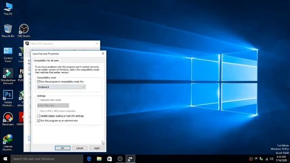290x163 pixels.
Task: Click OK in Launcher.exe Properties
Action: point(63,148)
